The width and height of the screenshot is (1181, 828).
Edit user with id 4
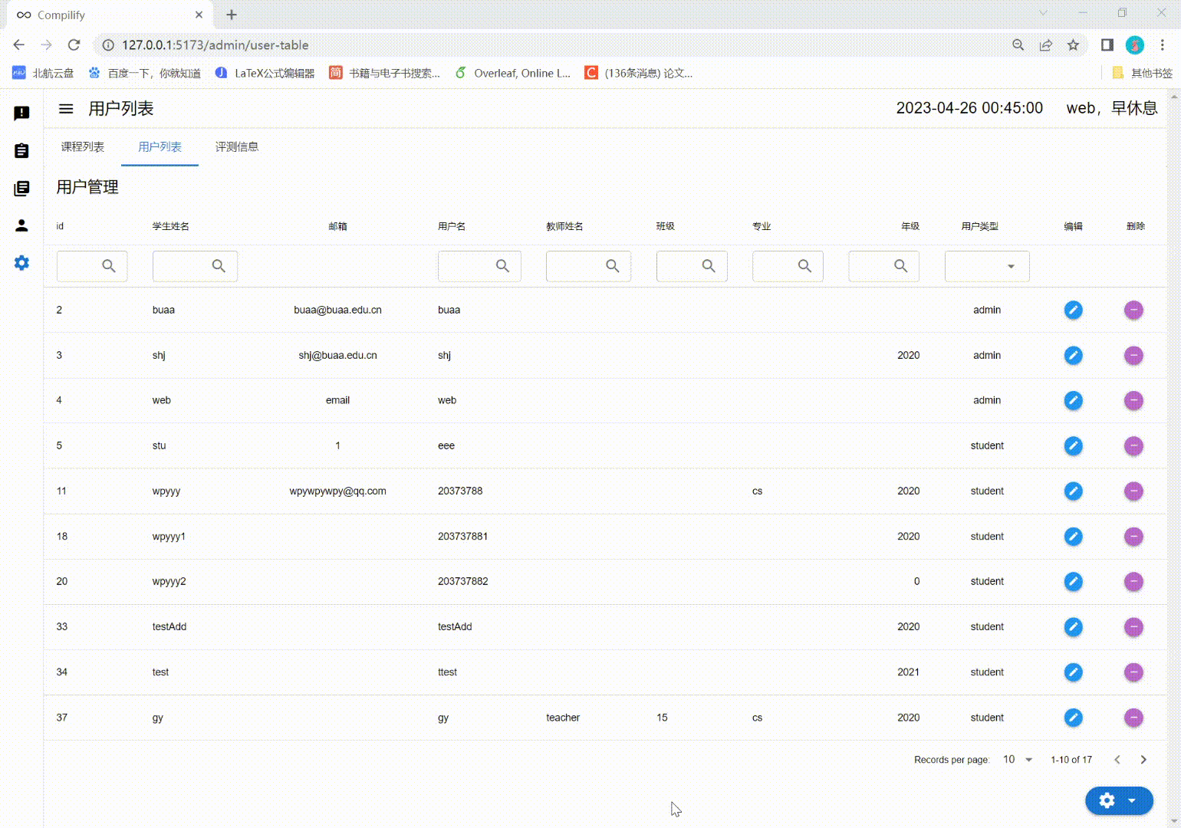point(1073,400)
